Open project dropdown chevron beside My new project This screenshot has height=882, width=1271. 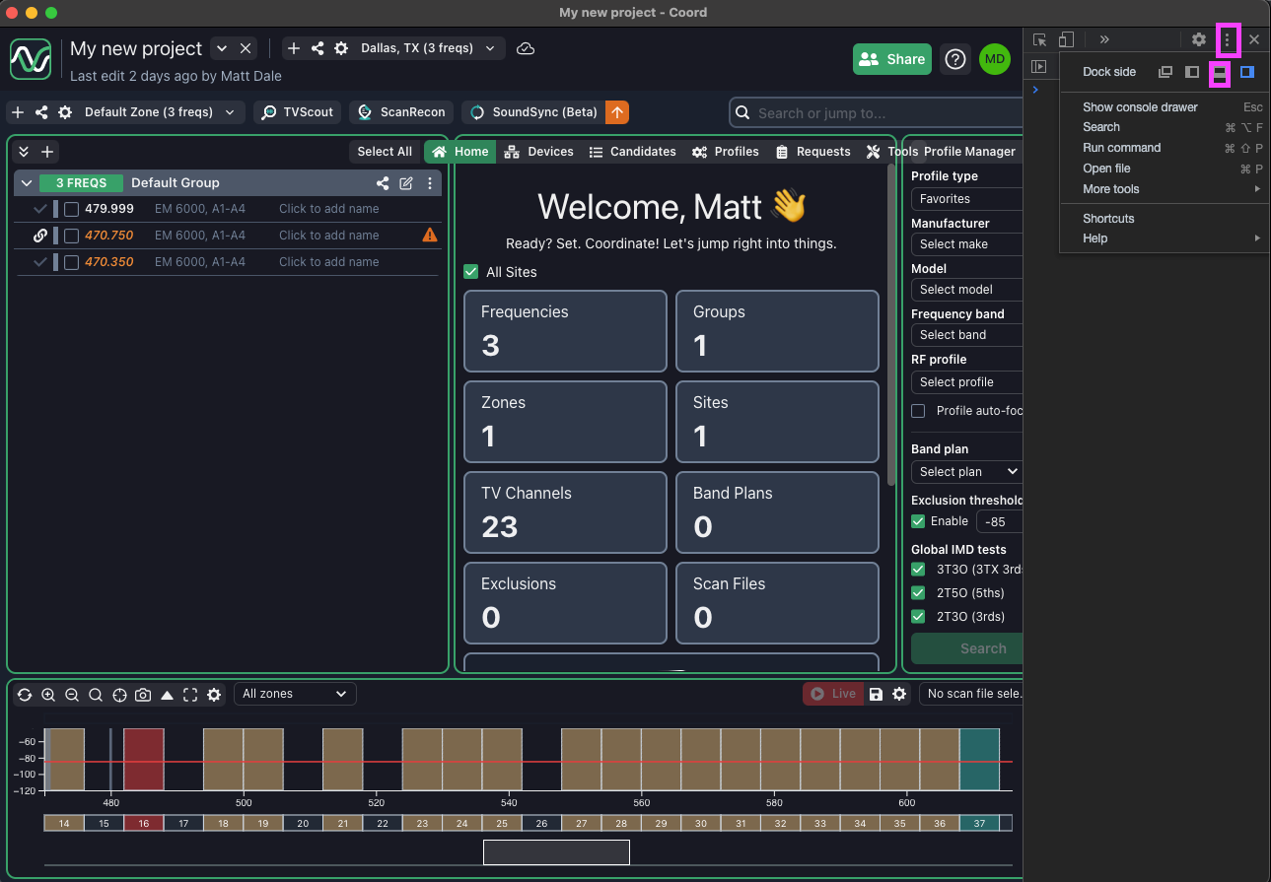tap(221, 48)
